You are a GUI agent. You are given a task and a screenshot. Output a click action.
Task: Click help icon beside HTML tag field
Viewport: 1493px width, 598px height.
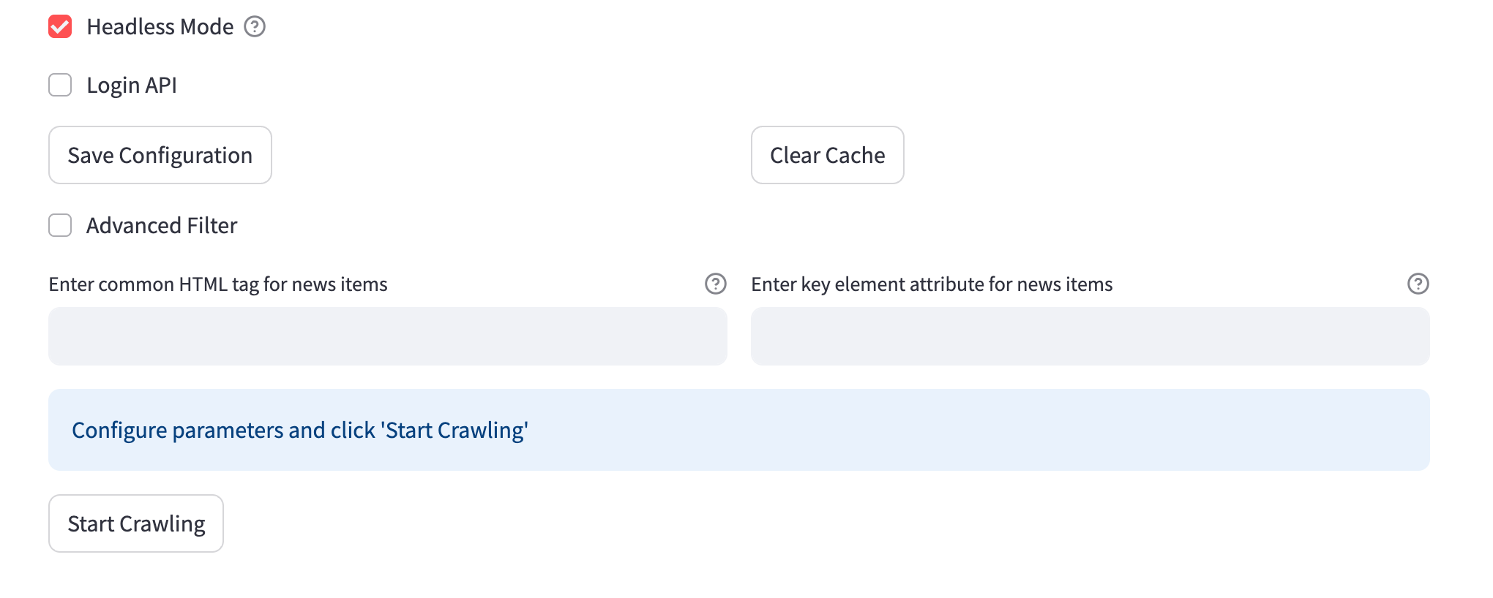(x=715, y=284)
